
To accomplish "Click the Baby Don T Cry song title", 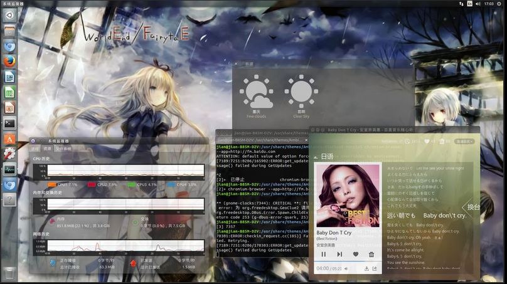I will [334, 233].
